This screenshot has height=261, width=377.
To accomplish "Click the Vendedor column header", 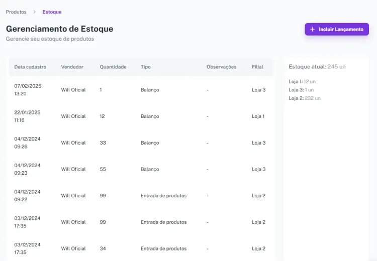I will coord(72,67).
